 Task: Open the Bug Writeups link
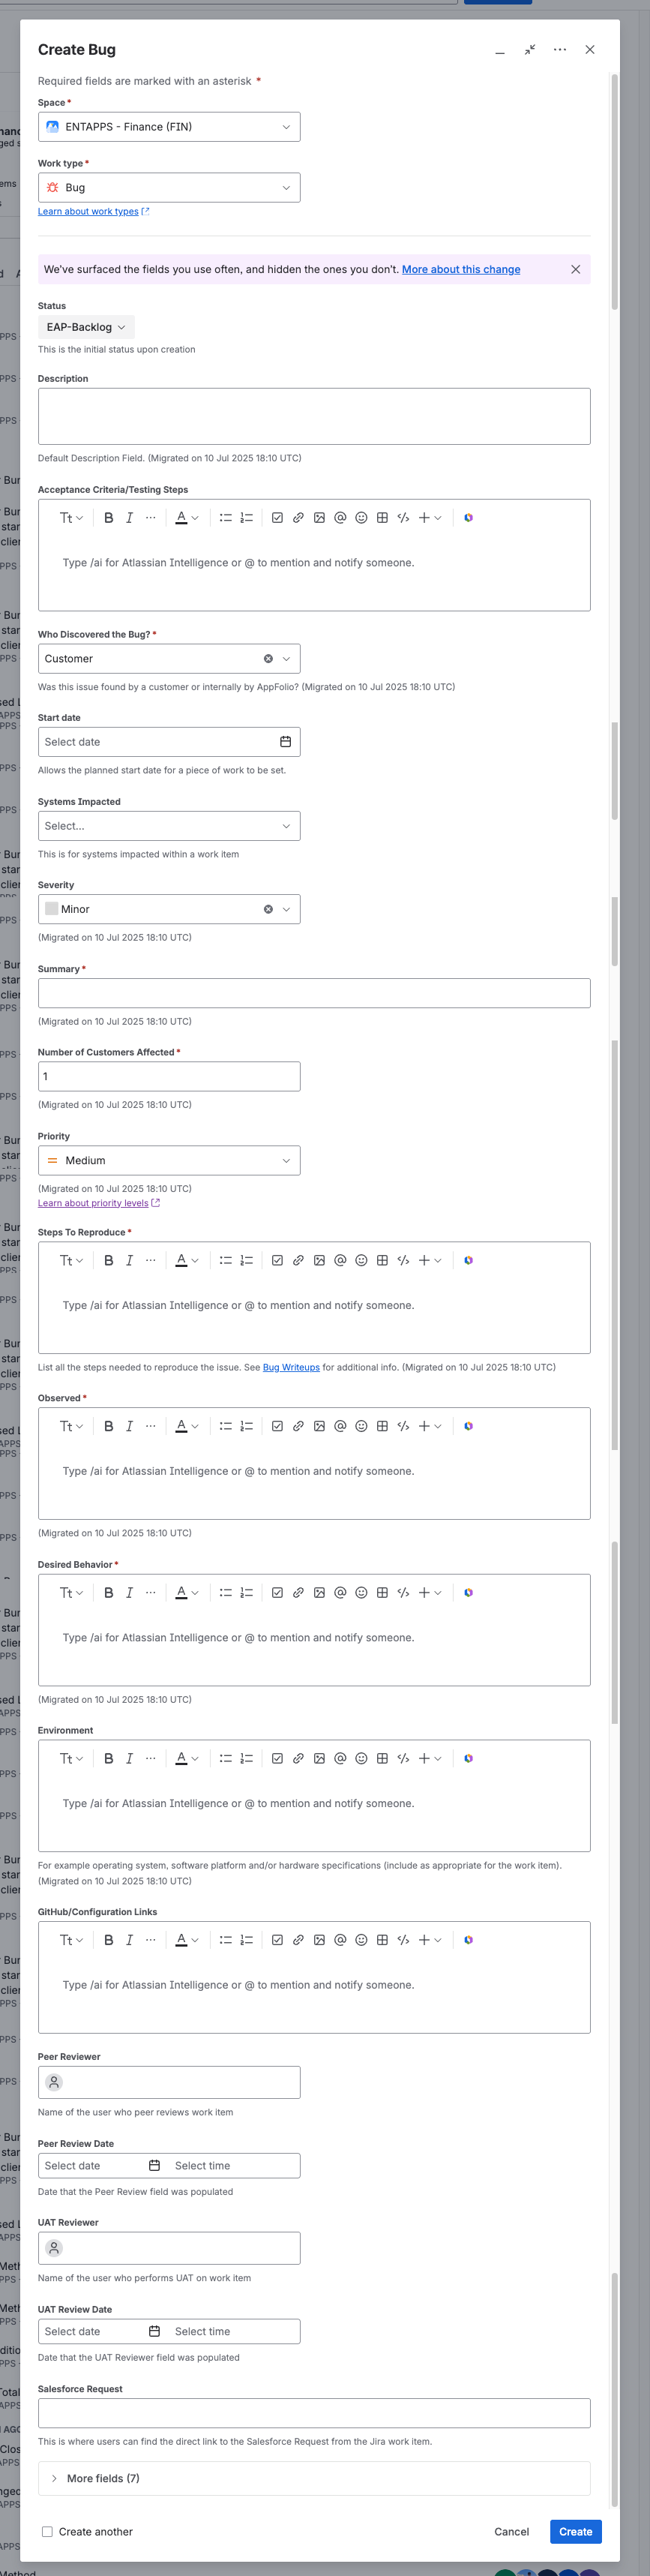click(291, 1367)
